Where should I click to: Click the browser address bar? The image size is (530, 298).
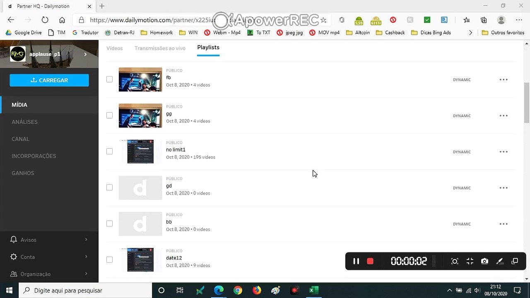203,20
